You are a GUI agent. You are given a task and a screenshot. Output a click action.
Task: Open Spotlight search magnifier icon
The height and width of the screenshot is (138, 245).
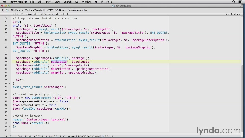[234, 2]
